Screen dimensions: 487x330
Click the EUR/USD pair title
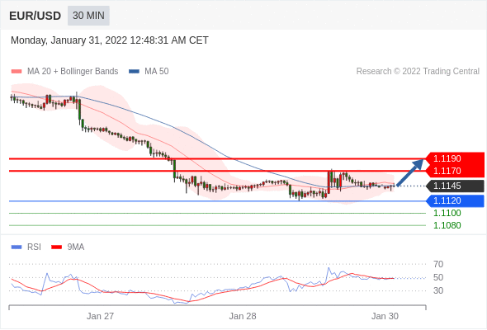pos(35,16)
